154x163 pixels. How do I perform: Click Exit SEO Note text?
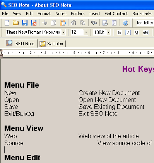click(x=98, y=114)
